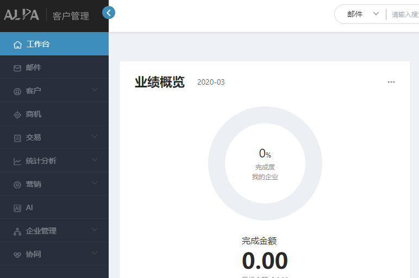Click the 2020-03 date label
The image size is (419, 278).
pyautogui.click(x=211, y=82)
